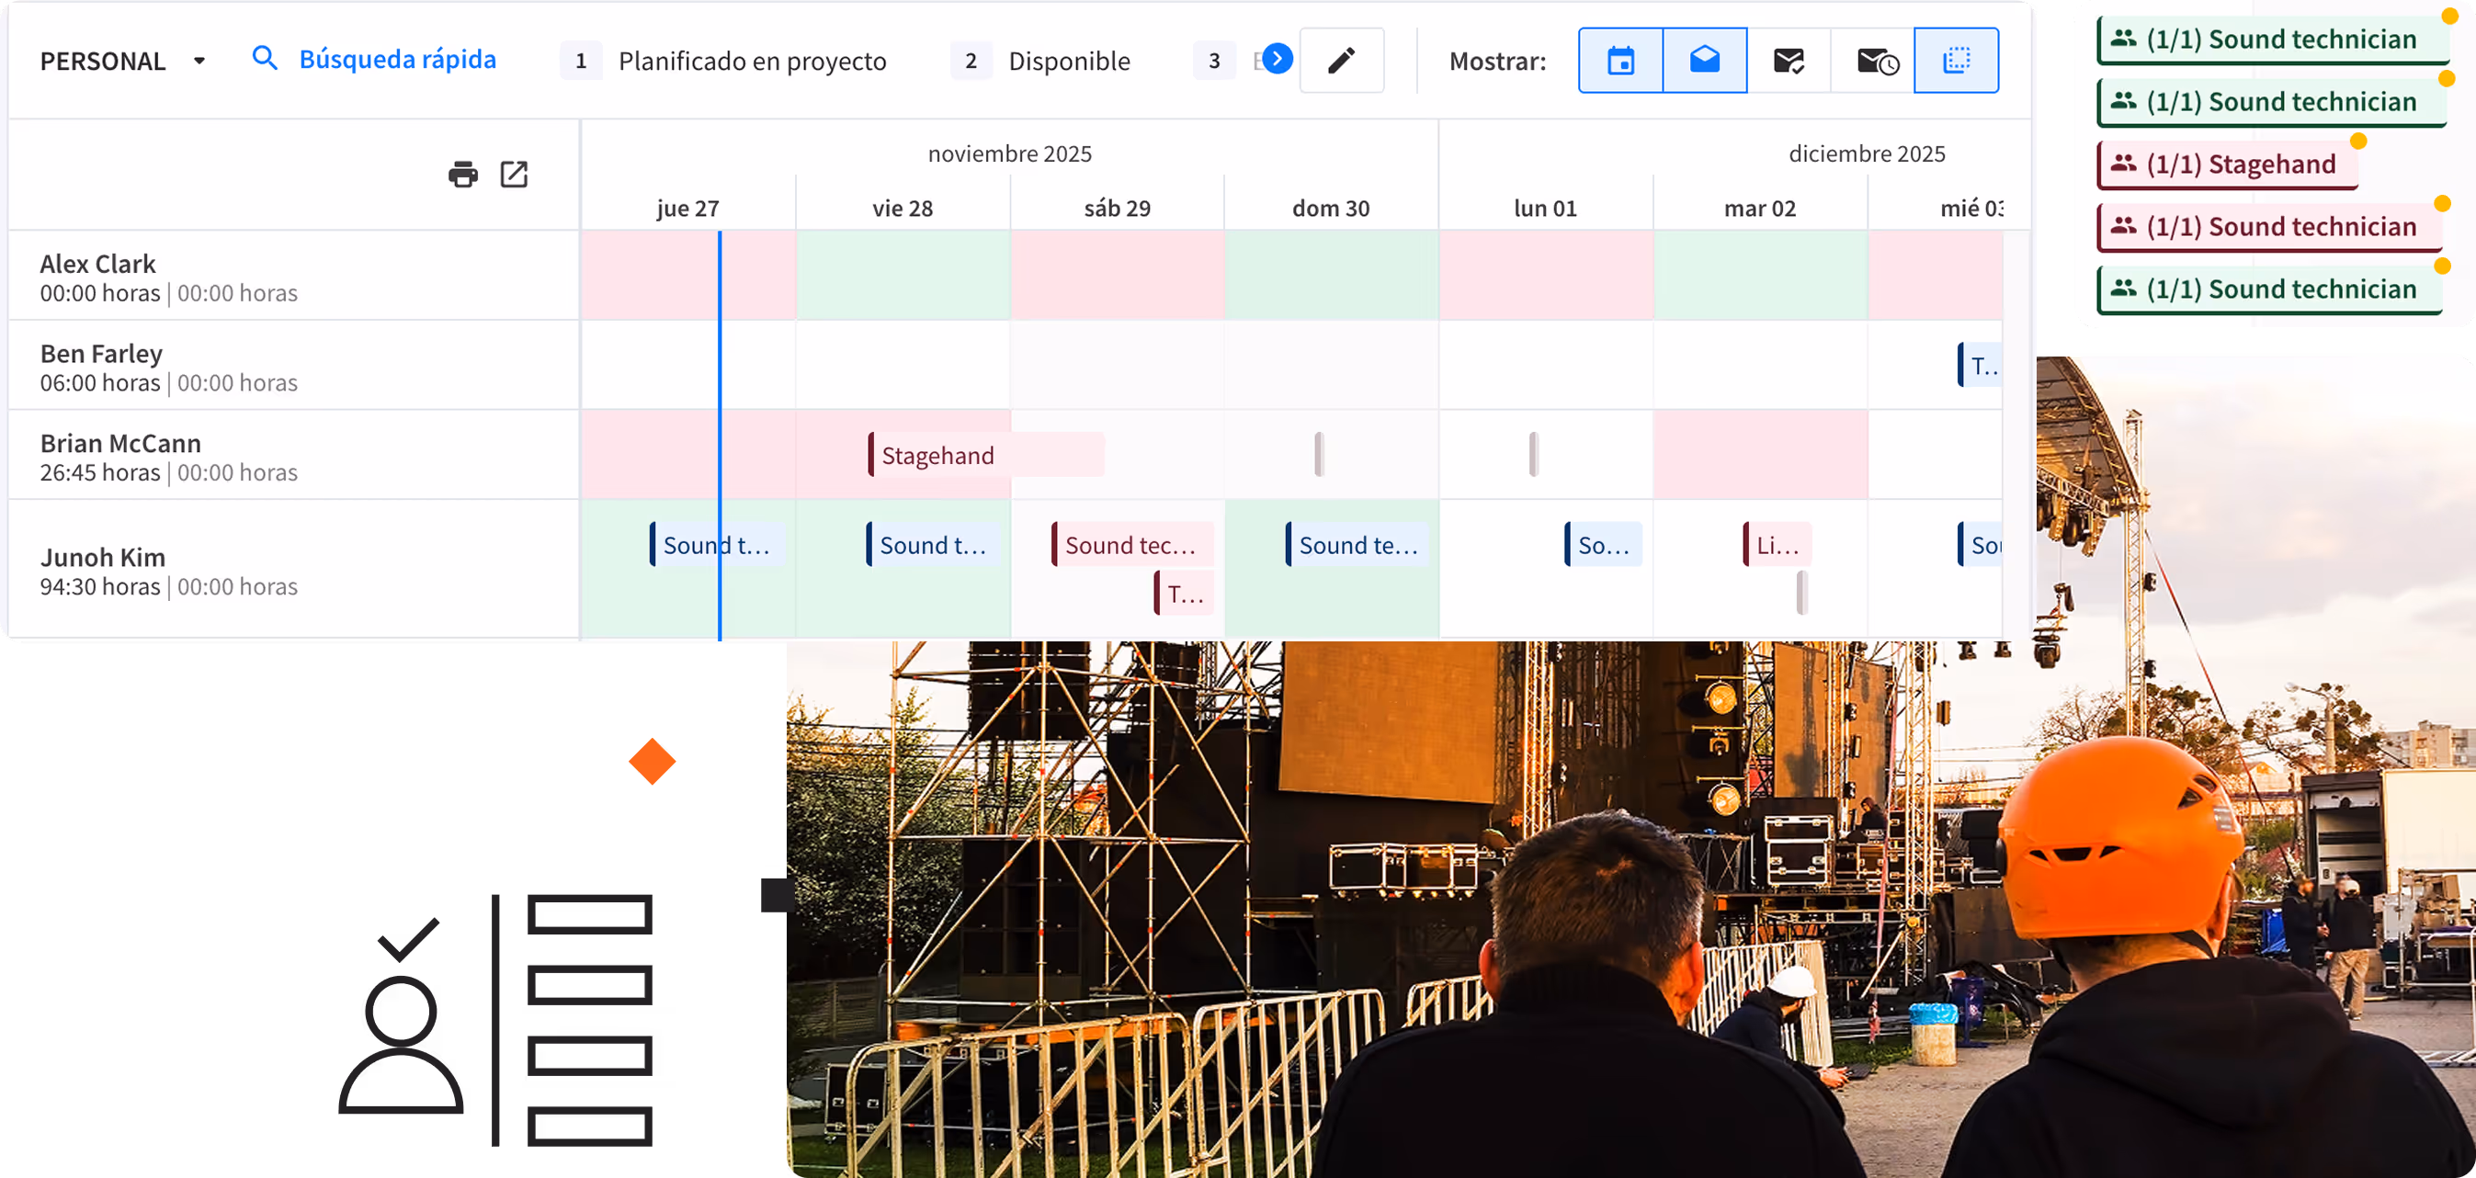Image resolution: width=2476 pixels, height=1178 pixels.
Task: Open the (1/1) Stagehand crew tag
Action: 2228,164
